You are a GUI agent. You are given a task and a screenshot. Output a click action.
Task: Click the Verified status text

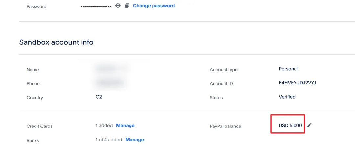pyautogui.click(x=287, y=97)
